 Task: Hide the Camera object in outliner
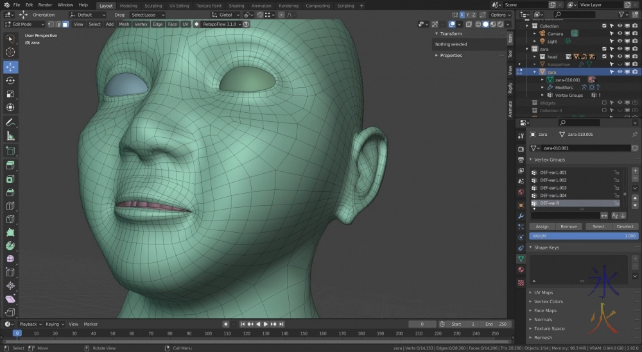point(620,33)
